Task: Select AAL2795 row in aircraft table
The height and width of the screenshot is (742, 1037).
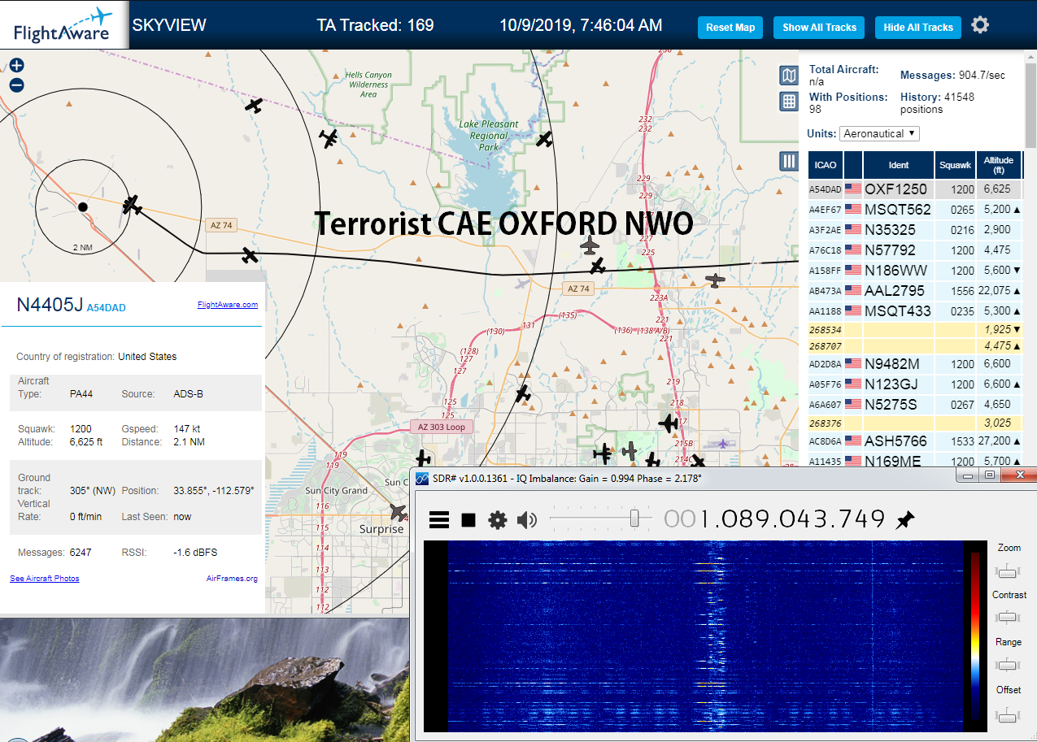Action: point(914,290)
